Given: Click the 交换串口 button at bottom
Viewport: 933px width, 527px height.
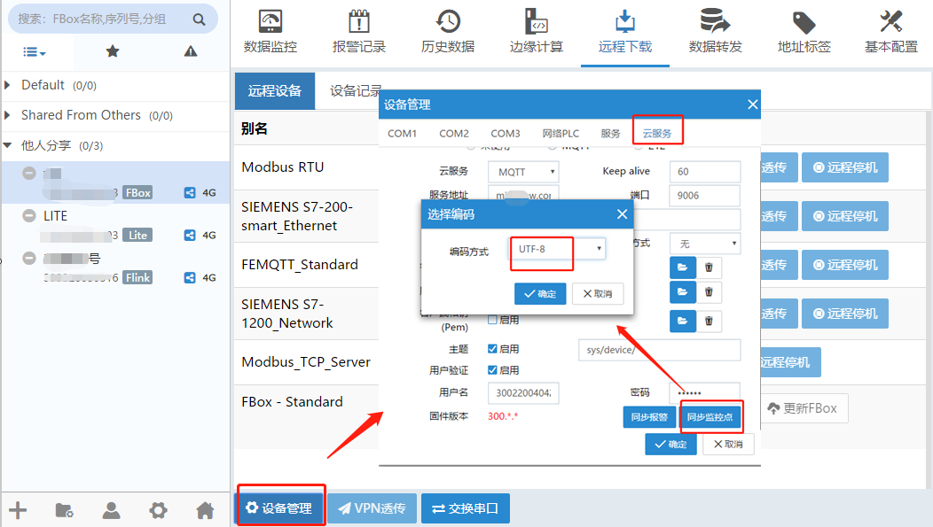Looking at the screenshot, I should pyautogui.click(x=466, y=509).
